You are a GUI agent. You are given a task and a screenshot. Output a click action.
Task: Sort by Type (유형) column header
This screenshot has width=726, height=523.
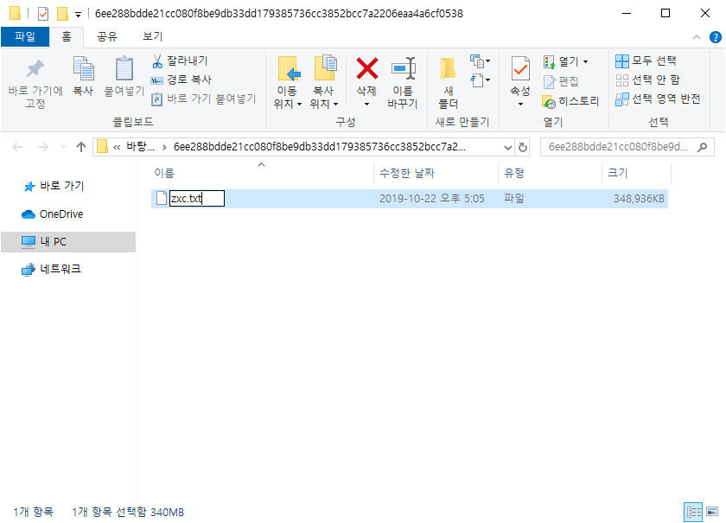click(550, 173)
